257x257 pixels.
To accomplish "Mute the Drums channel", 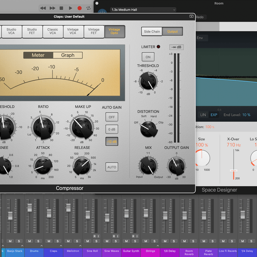I will pos(29,241).
